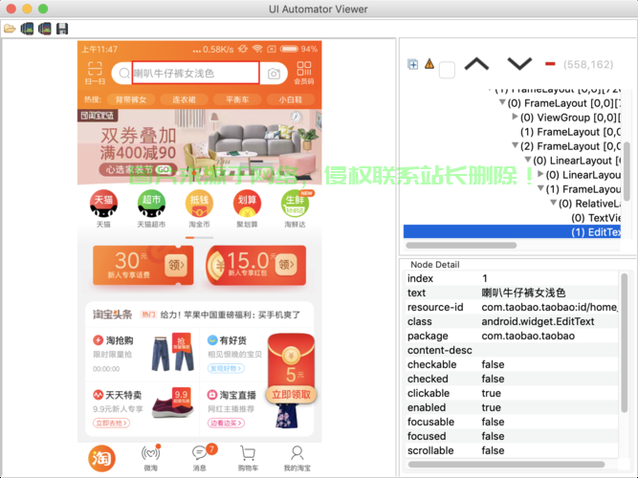This screenshot has width=638, height=478.
Task: Open the 淘抢购 section with jeans
Action: pos(143,354)
